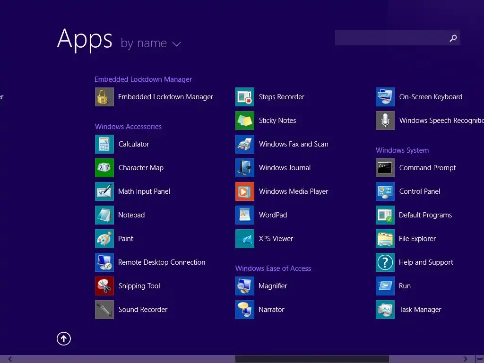Open the Windows Journal icon
Screen dimensions: 484x363
pyautogui.click(x=245, y=168)
